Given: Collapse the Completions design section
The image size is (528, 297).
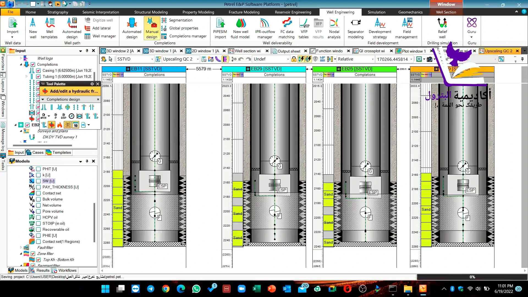Looking at the screenshot, I should coord(43,99).
